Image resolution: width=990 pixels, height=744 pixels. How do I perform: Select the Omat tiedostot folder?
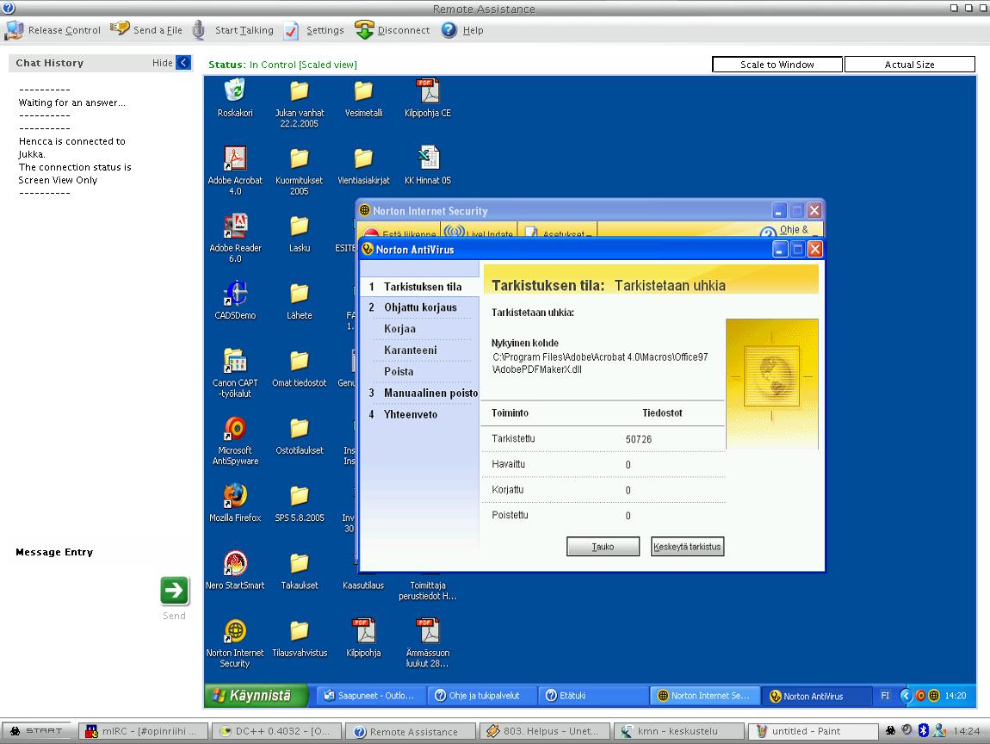pos(300,369)
